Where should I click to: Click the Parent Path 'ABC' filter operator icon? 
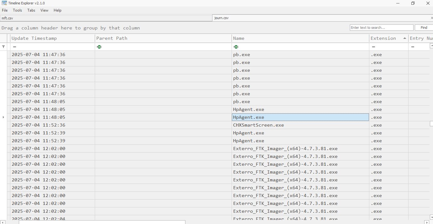click(99, 47)
